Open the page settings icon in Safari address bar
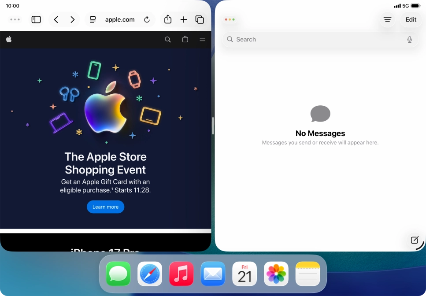The height and width of the screenshot is (296, 426). pos(93,19)
